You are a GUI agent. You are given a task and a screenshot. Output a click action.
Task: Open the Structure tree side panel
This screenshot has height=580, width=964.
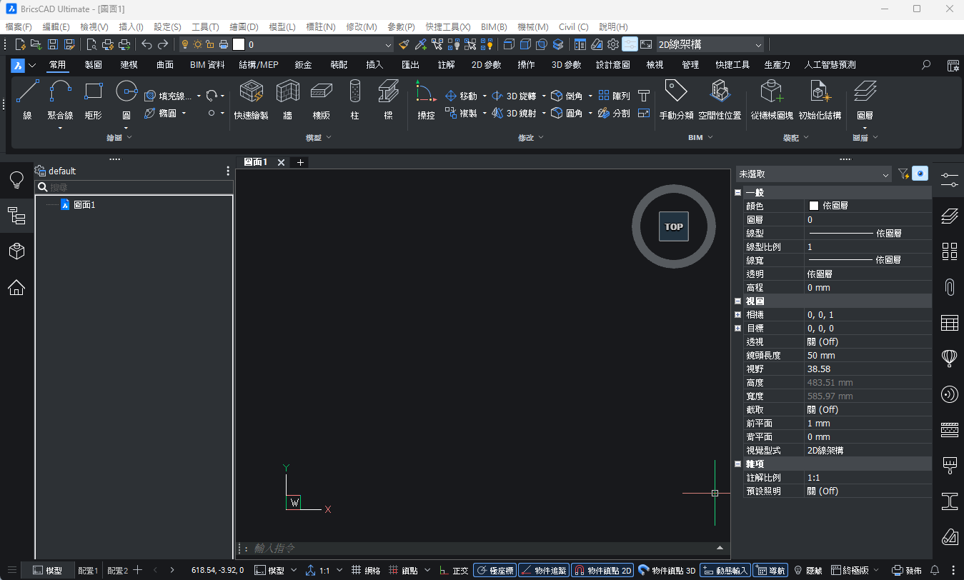[x=16, y=215]
